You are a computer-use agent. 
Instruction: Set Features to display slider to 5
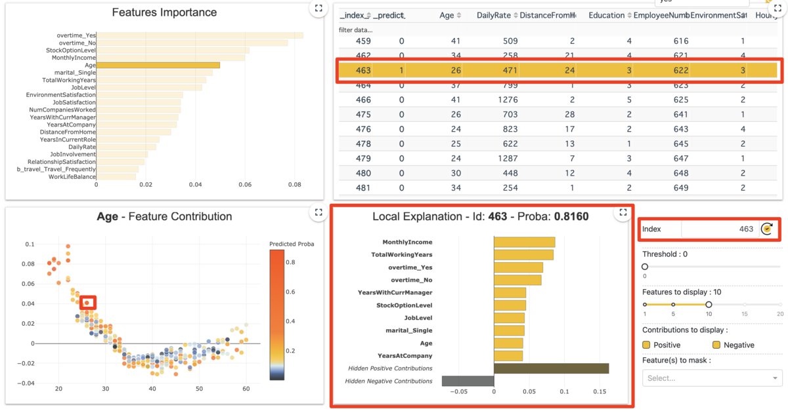pyautogui.click(x=673, y=304)
